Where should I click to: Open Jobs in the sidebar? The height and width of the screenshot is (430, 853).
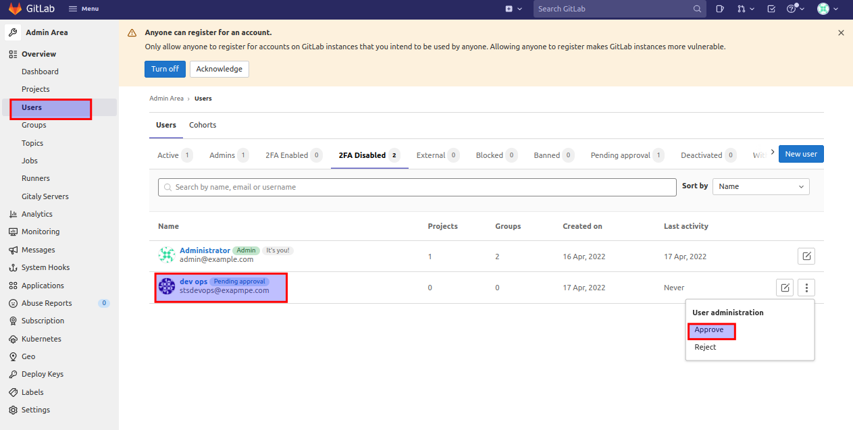coord(30,161)
